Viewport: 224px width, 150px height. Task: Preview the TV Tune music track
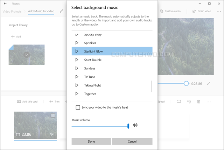(x=77, y=77)
